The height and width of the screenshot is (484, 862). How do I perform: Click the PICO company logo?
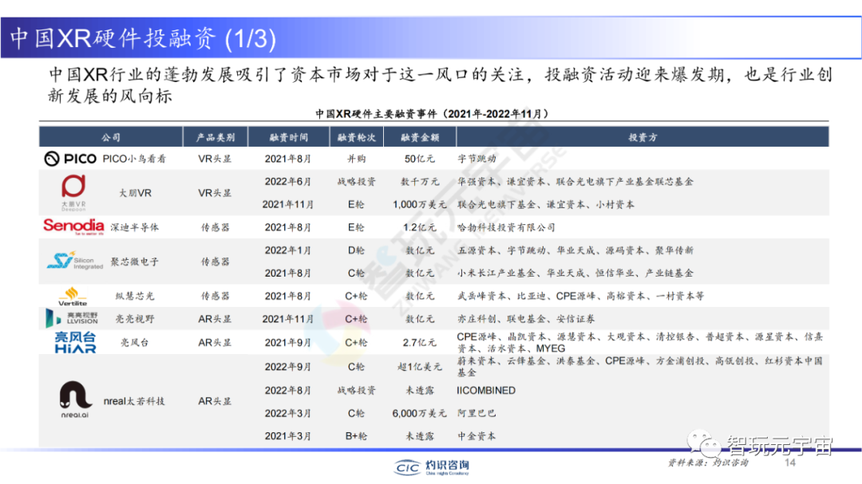click(69, 159)
